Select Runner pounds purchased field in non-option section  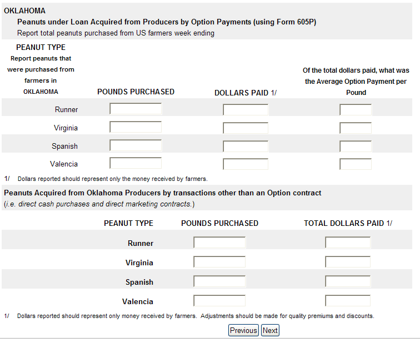point(219,243)
